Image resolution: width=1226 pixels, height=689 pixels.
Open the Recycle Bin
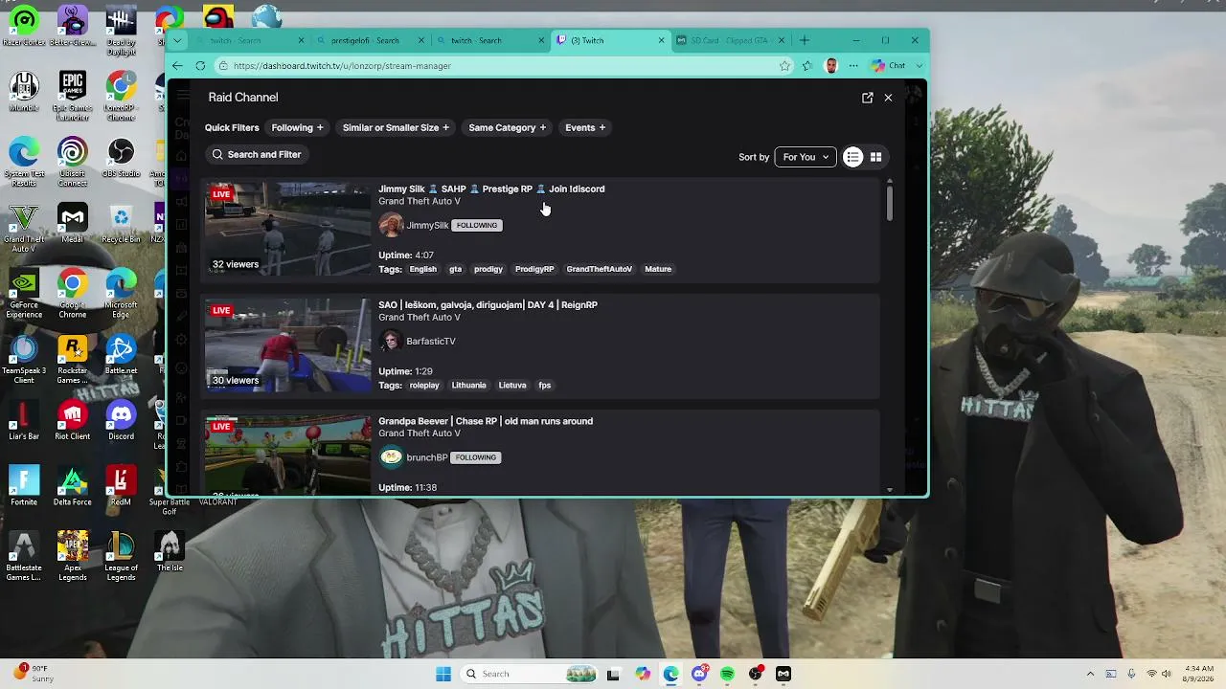(x=121, y=223)
